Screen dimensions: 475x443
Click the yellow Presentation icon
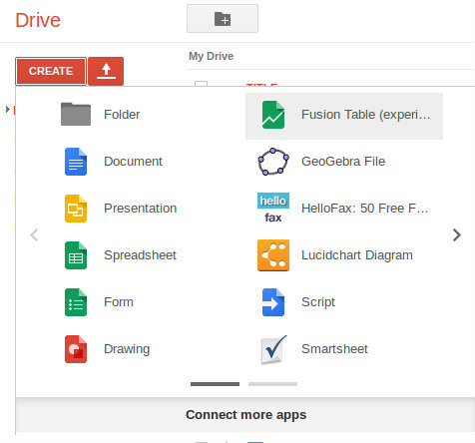pyautogui.click(x=76, y=209)
